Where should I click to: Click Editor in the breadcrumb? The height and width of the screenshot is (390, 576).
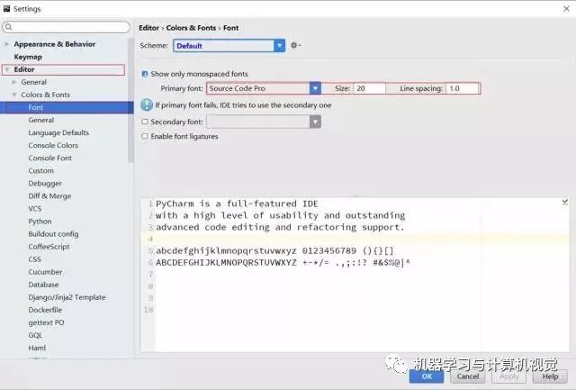(148, 28)
